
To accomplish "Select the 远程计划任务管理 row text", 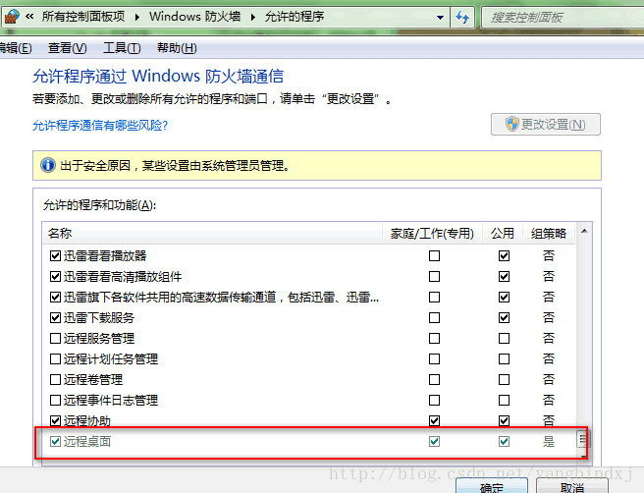I will [x=111, y=359].
